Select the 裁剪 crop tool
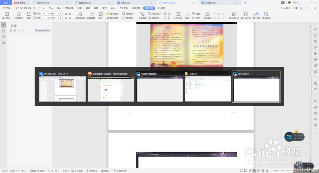This screenshot has width=319, height=173. pos(29,15)
